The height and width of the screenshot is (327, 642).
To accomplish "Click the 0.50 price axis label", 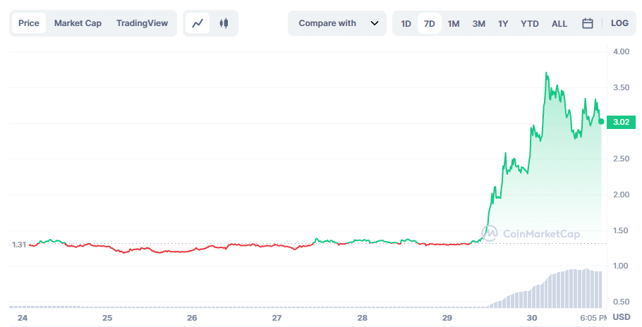I will tap(621, 302).
